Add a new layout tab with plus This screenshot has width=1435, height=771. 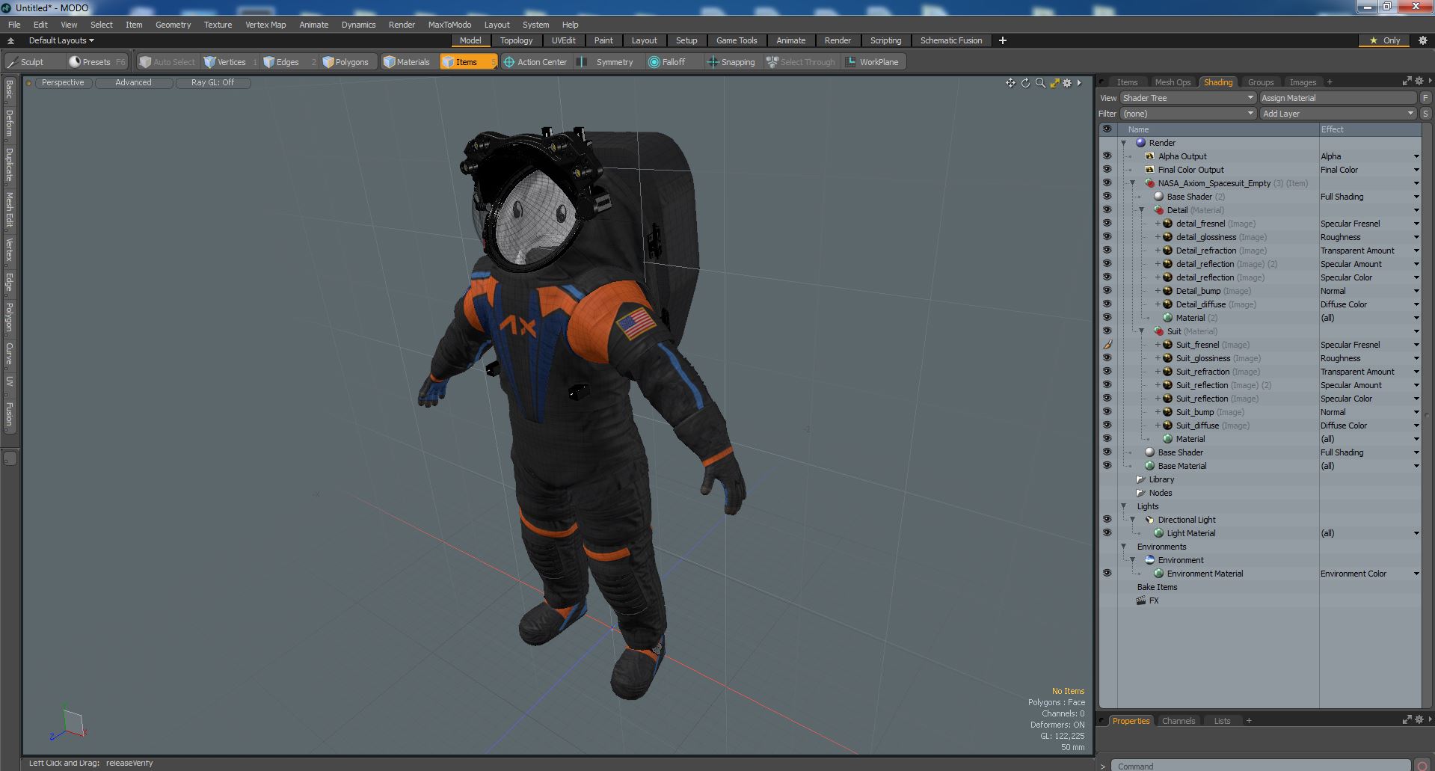(1002, 40)
